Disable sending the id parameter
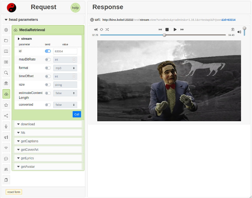The width and height of the screenshot is (252, 198). pos(48,51)
